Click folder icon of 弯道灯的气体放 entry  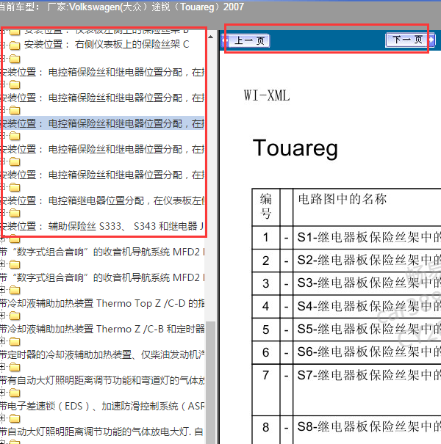(x=15, y=368)
